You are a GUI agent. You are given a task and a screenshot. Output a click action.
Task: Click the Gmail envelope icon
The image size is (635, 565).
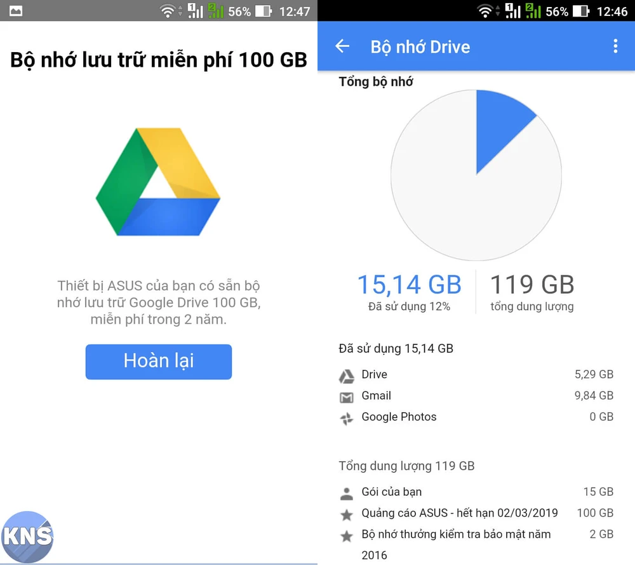(346, 396)
